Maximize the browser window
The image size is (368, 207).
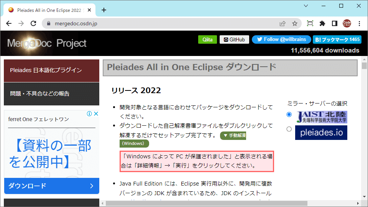341,6
